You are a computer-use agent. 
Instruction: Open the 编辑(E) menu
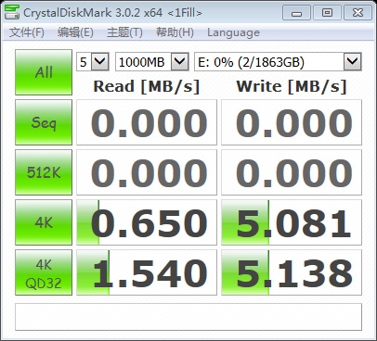pos(75,32)
